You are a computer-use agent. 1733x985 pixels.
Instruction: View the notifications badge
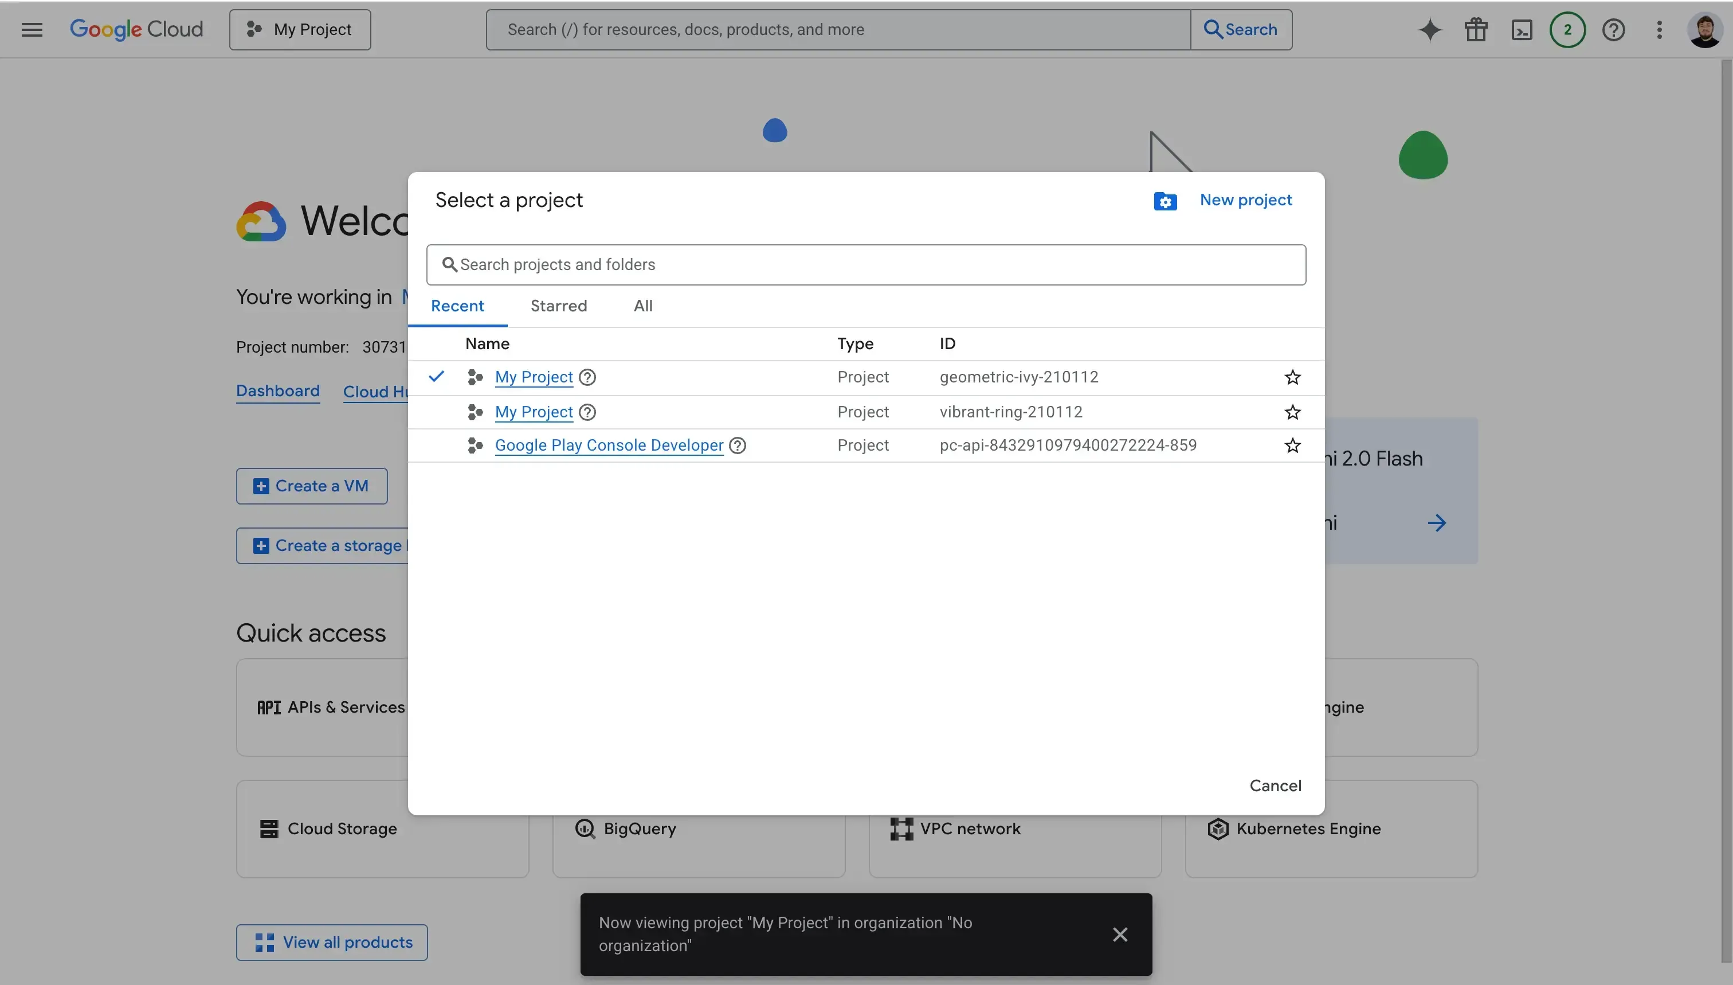tap(1567, 29)
